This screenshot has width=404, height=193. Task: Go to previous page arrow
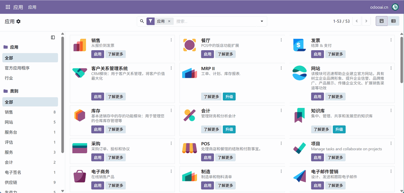tap(357, 21)
